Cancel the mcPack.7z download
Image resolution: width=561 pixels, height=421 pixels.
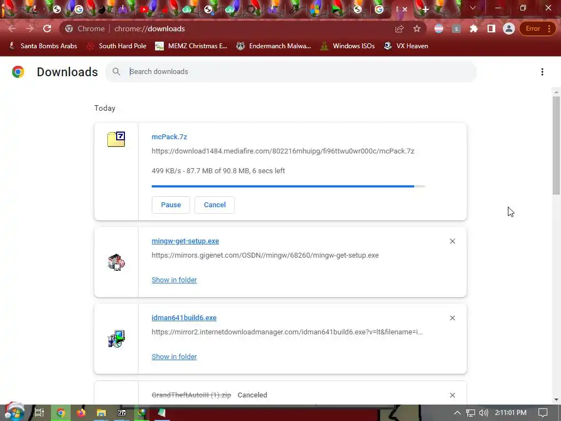coord(215,205)
